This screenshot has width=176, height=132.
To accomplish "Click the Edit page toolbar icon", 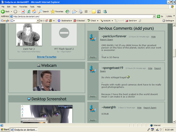I will pos(86,11).
